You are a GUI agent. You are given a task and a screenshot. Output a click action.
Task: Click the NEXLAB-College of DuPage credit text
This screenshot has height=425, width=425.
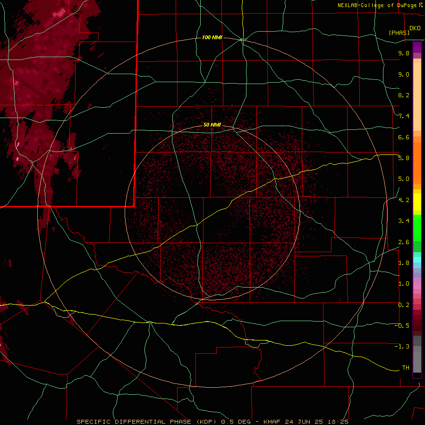[x=377, y=5]
